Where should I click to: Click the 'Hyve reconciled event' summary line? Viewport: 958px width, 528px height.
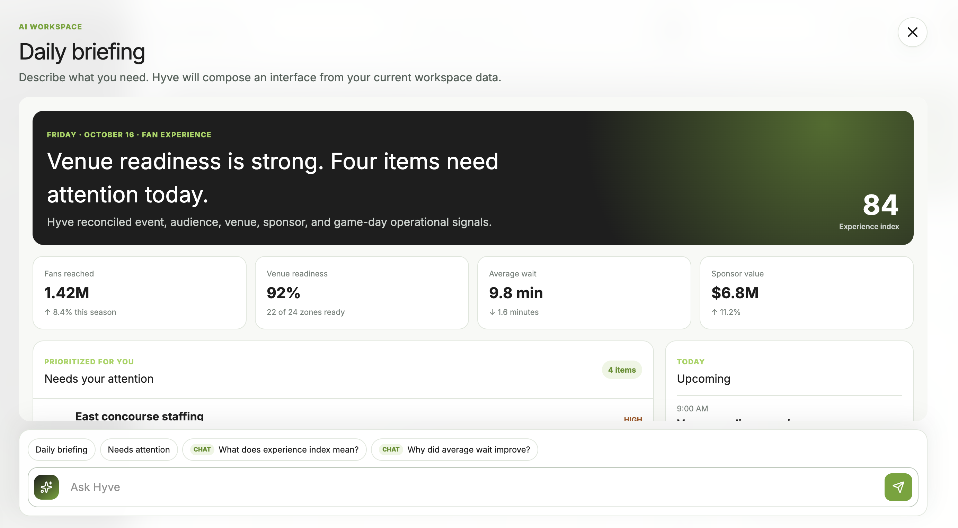coord(269,222)
